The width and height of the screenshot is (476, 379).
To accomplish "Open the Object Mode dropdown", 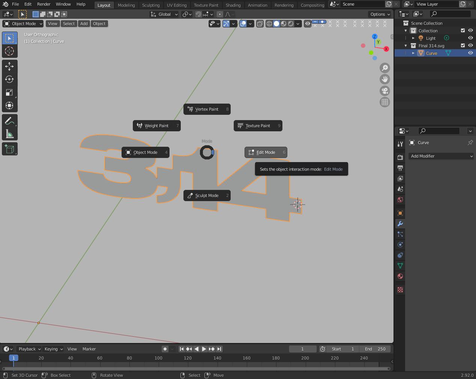I will 23,24.
